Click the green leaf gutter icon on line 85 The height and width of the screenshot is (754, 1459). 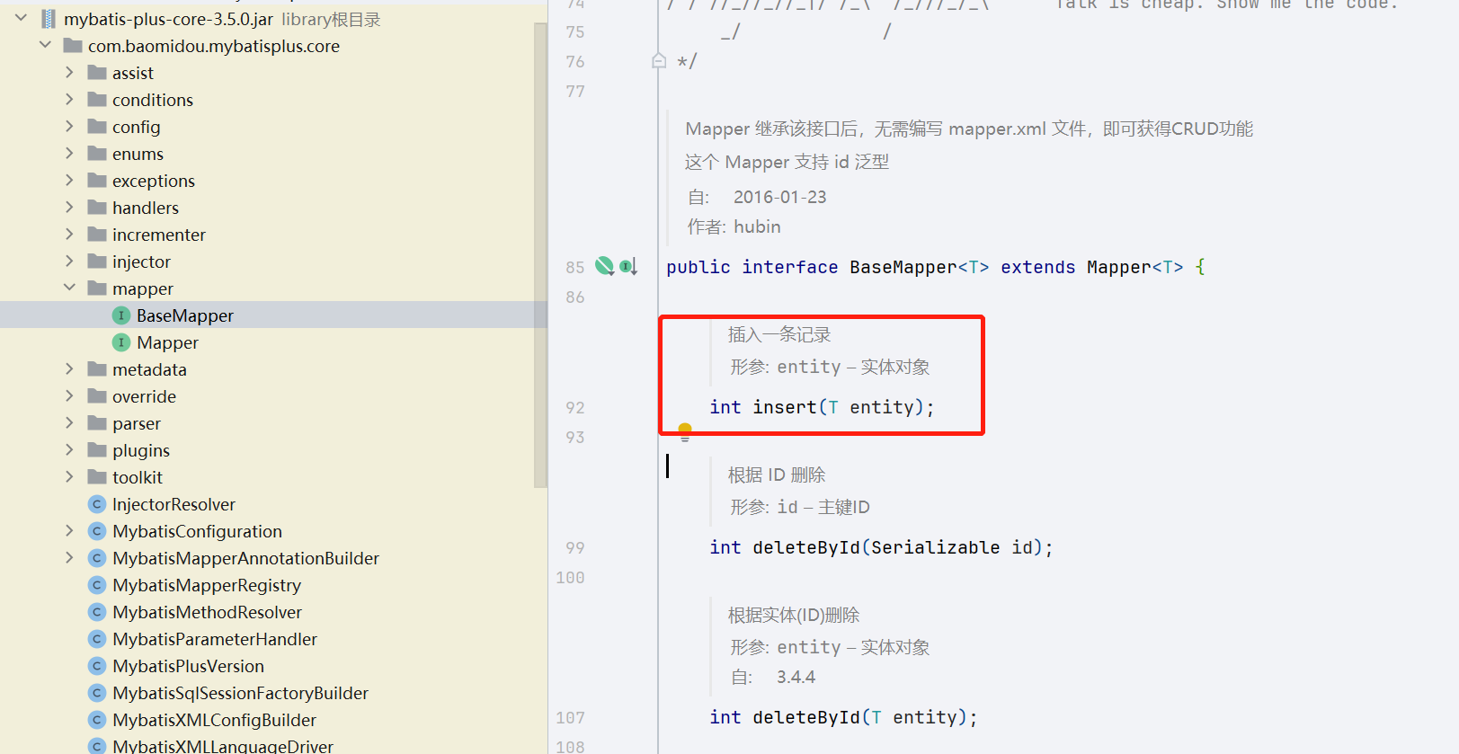tap(604, 265)
